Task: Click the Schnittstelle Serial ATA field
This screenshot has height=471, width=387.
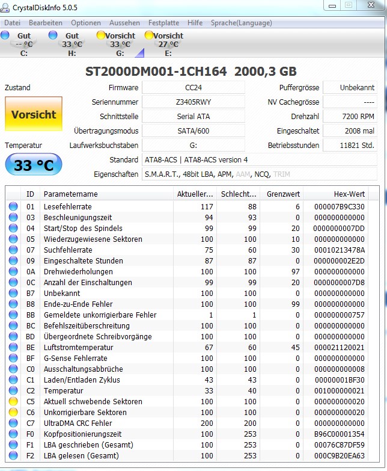Action: coord(194,117)
